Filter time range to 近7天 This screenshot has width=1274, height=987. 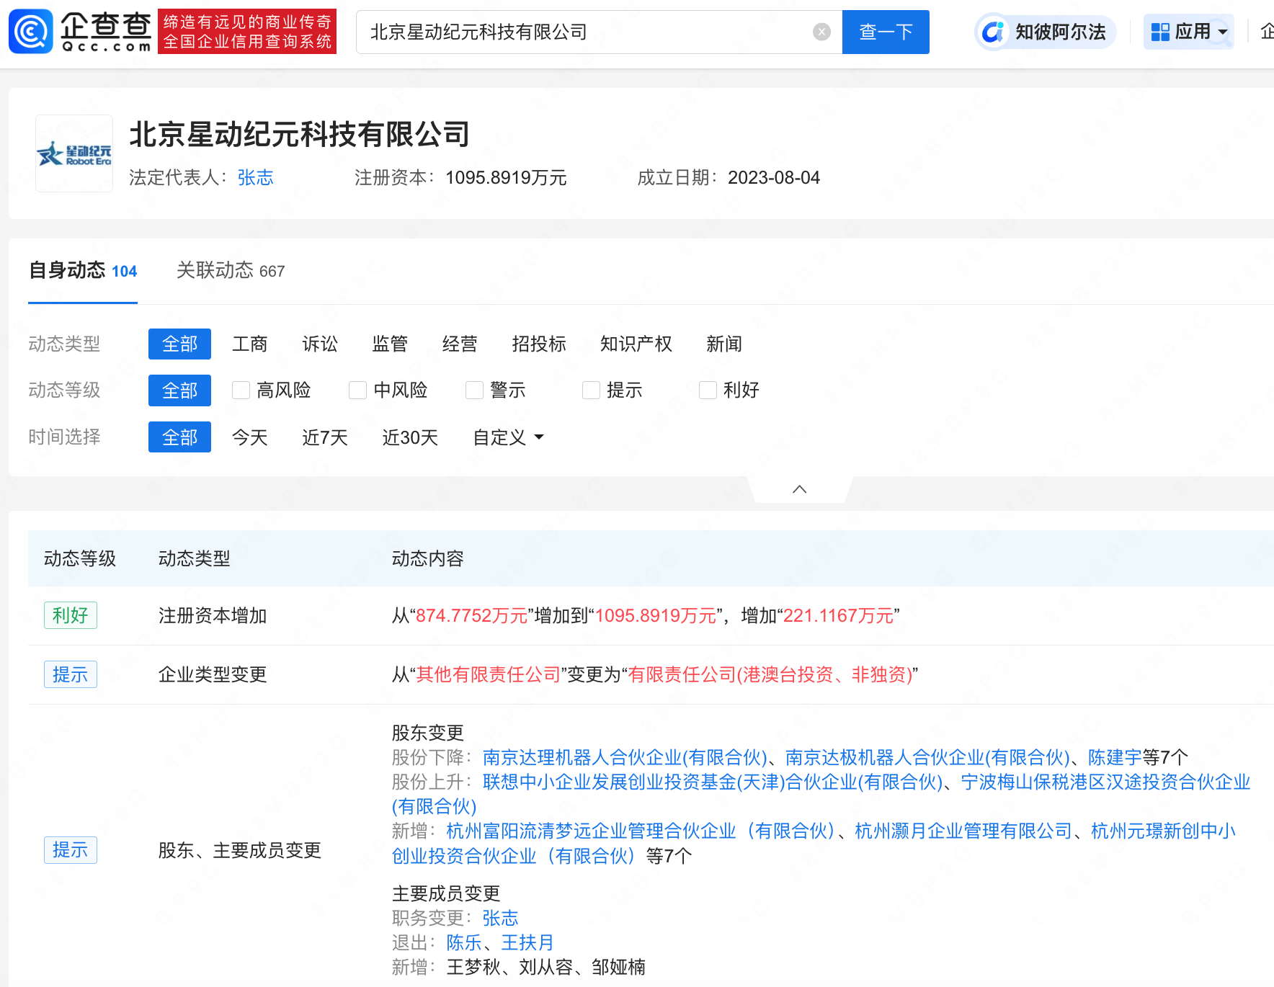click(325, 437)
